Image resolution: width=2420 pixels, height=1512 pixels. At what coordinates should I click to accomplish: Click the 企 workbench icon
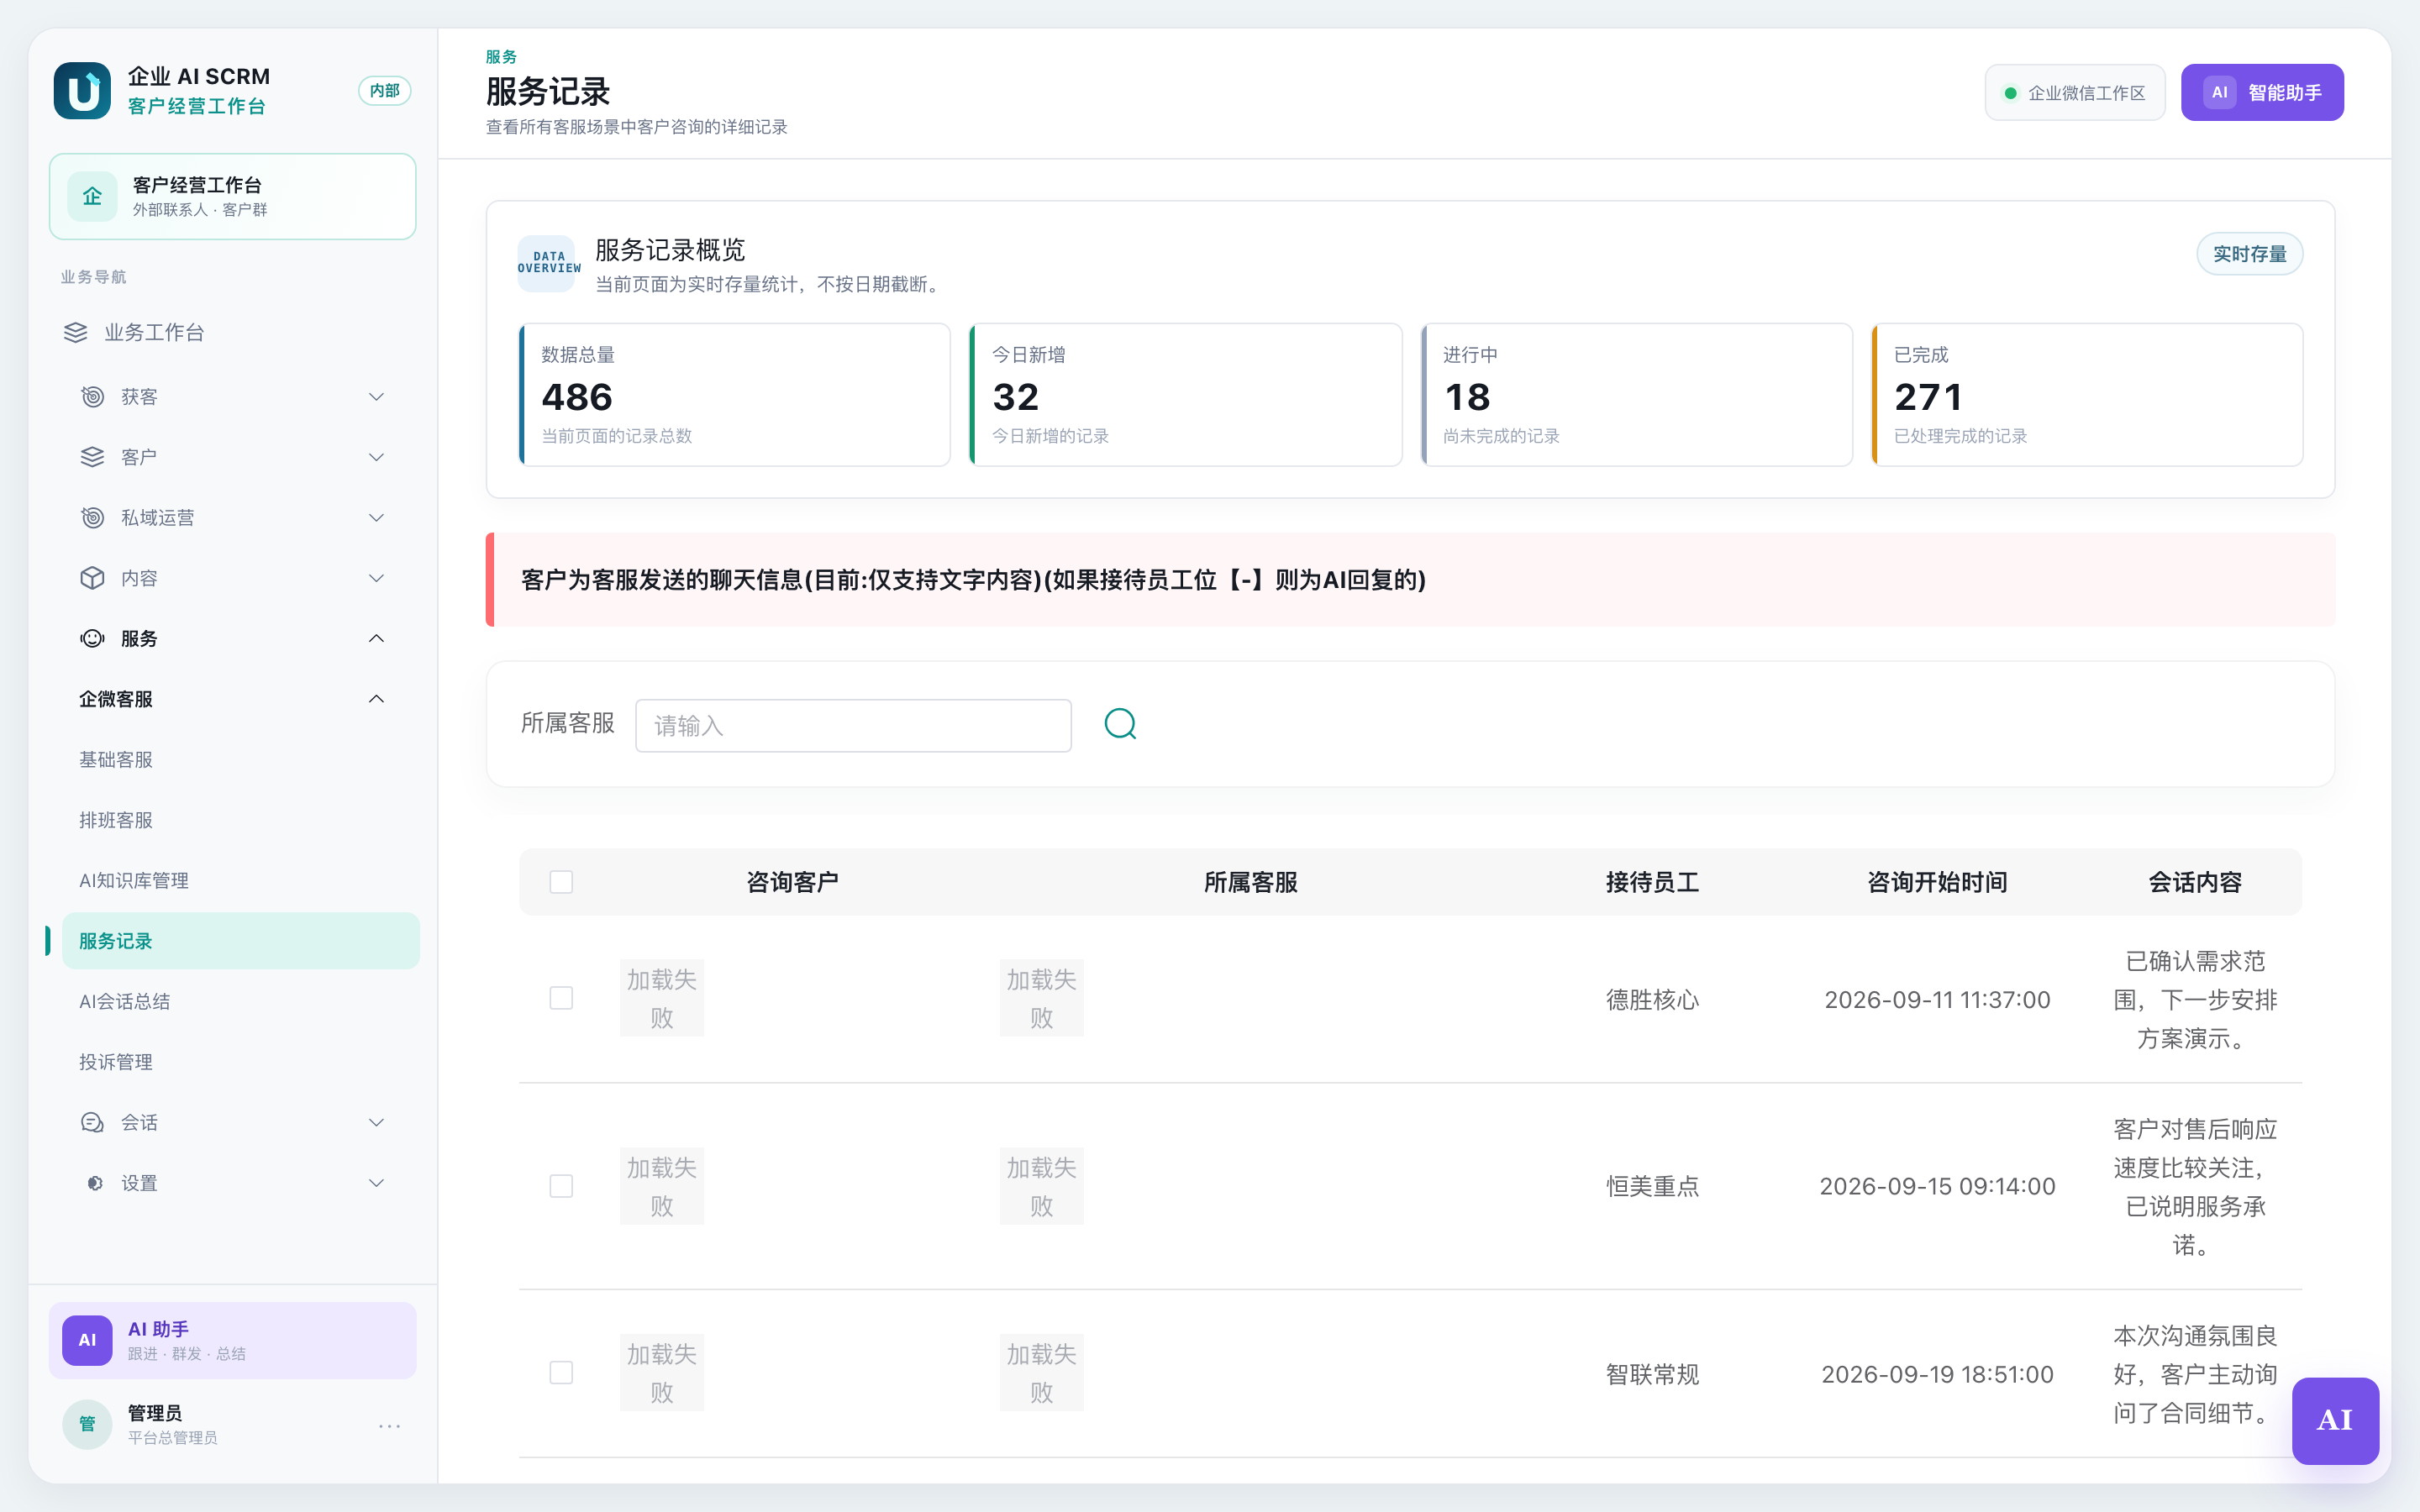click(92, 196)
